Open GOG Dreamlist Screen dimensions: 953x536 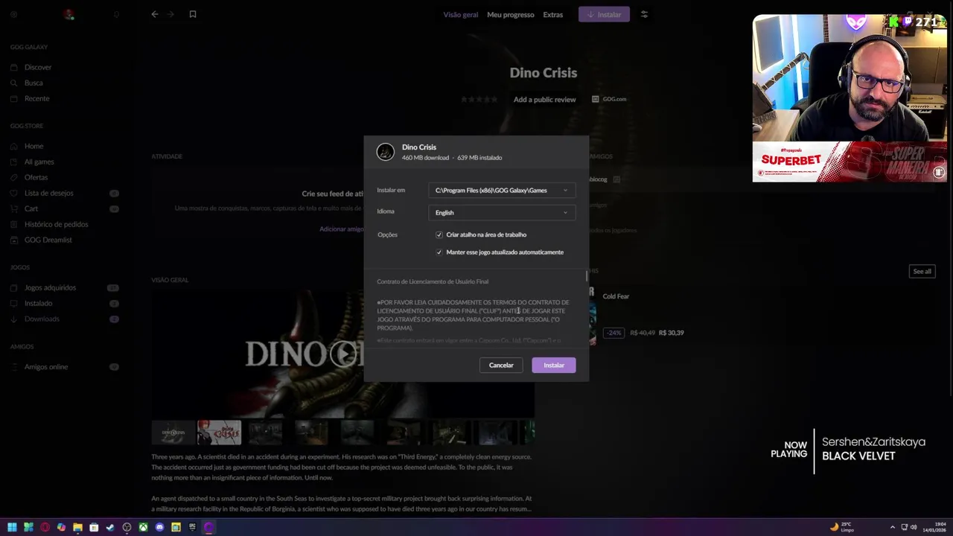tap(48, 240)
